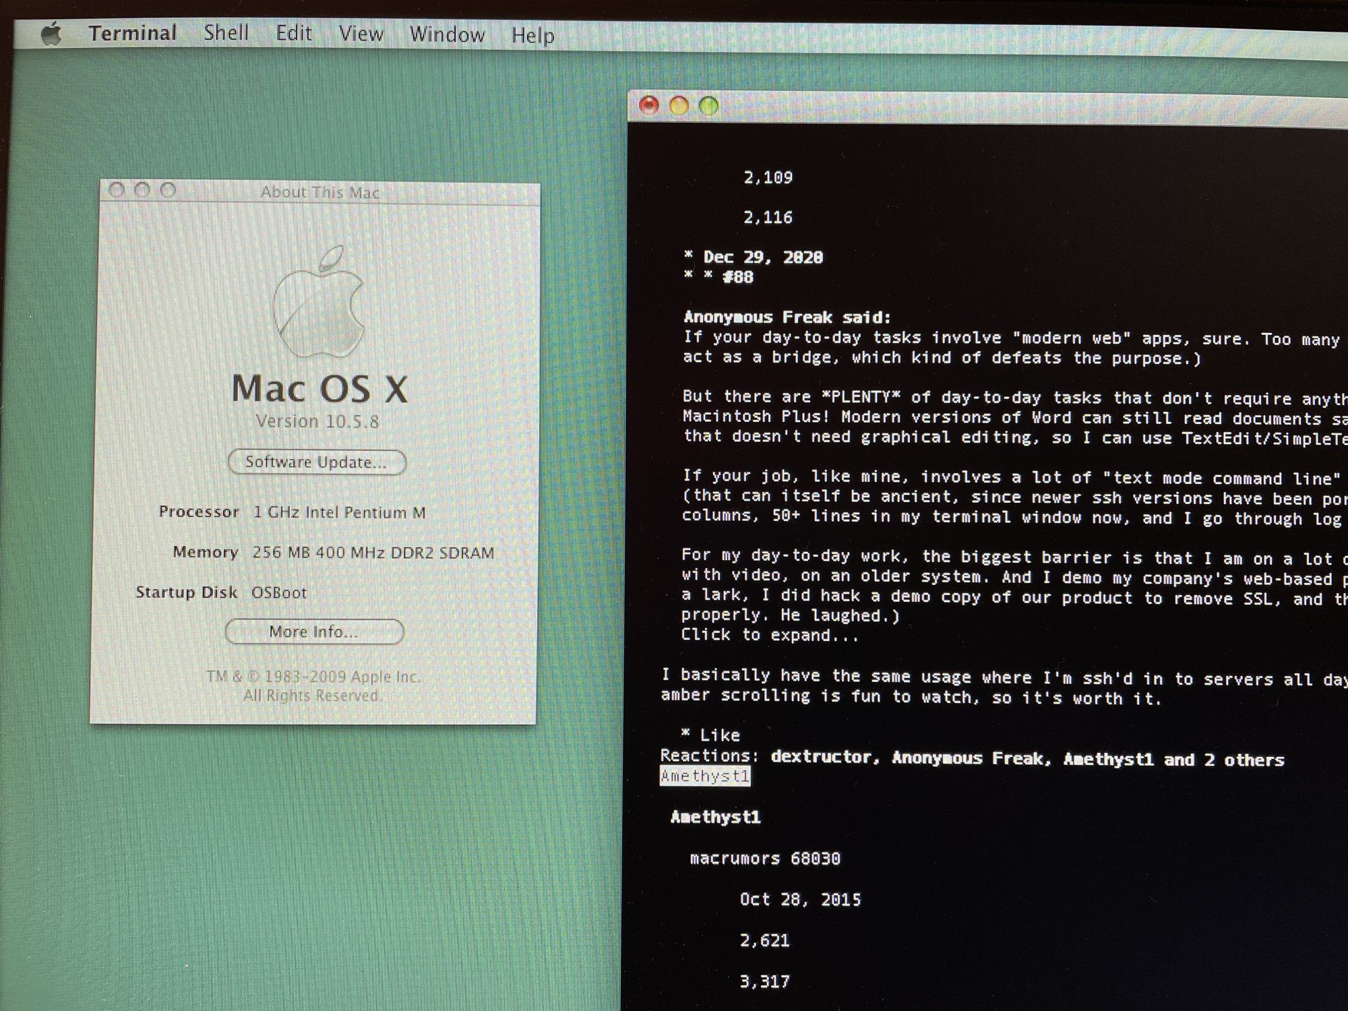This screenshot has width=1348, height=1011.
Task: Click the Like link in terminal
Action: click(719, 735)
